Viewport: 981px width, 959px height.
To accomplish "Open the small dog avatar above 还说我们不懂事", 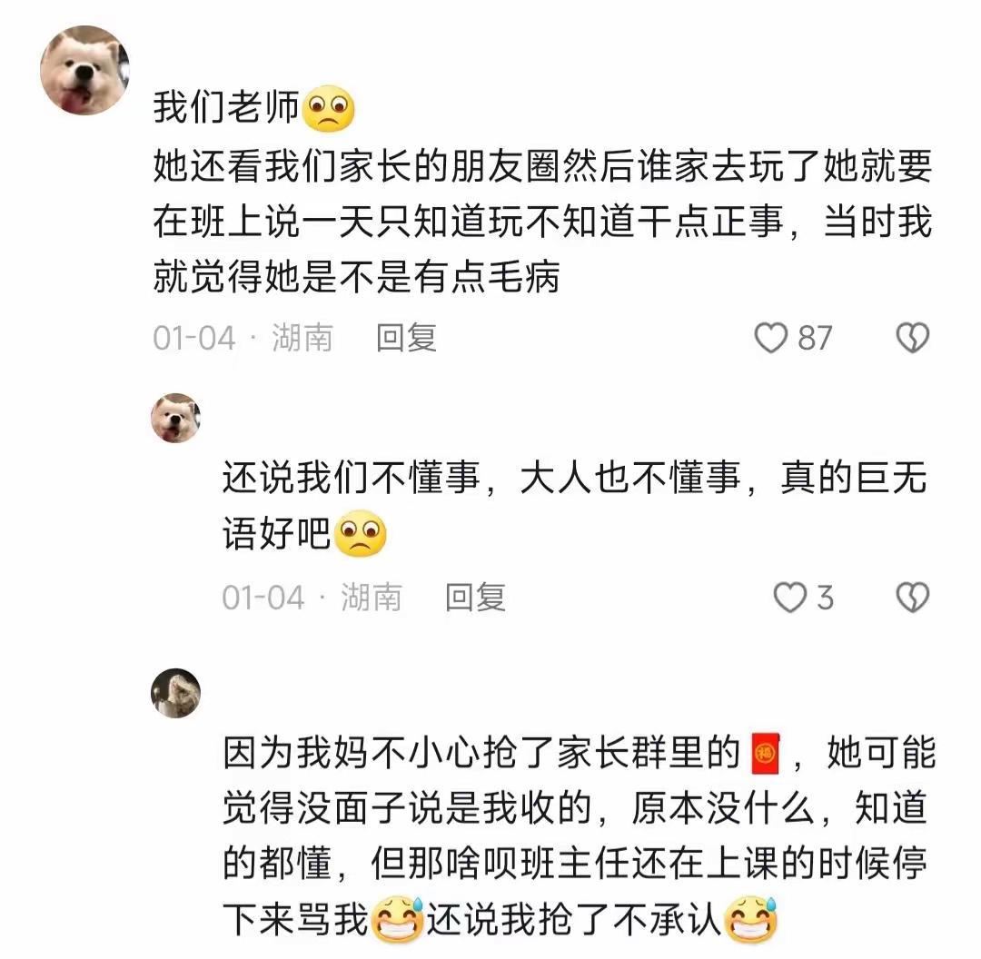I will [176, 418].
